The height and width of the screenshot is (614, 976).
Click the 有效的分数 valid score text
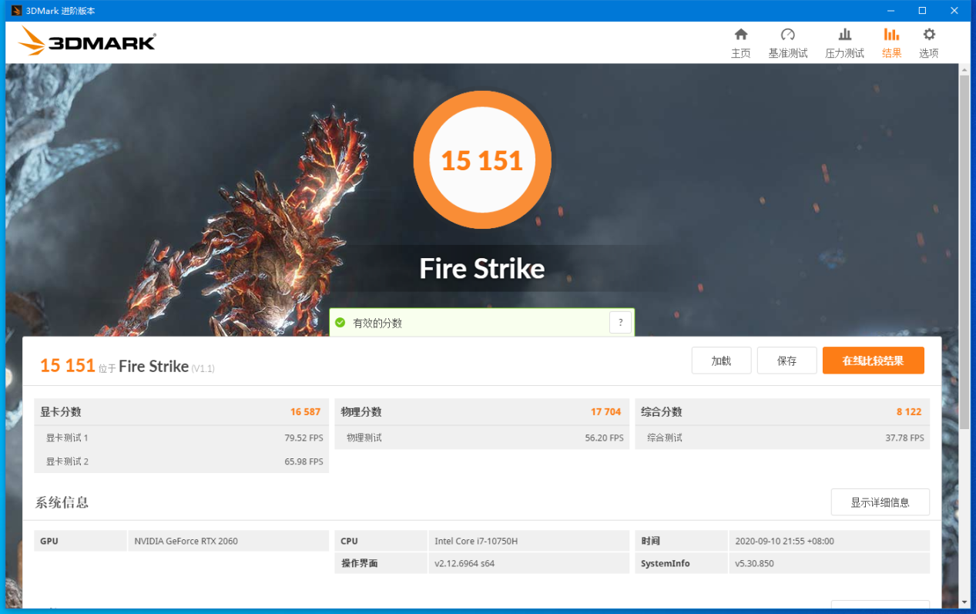tap(377, 323)
